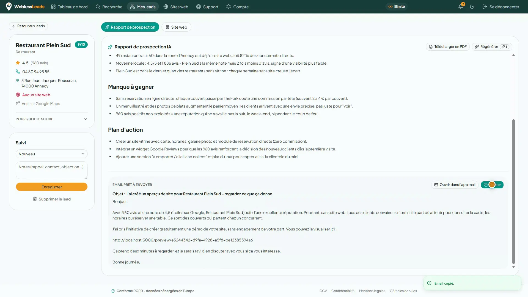Click Enregistrer button
Image resolution: width=528 pixels, height=297 pixels.
coord(52,187)
